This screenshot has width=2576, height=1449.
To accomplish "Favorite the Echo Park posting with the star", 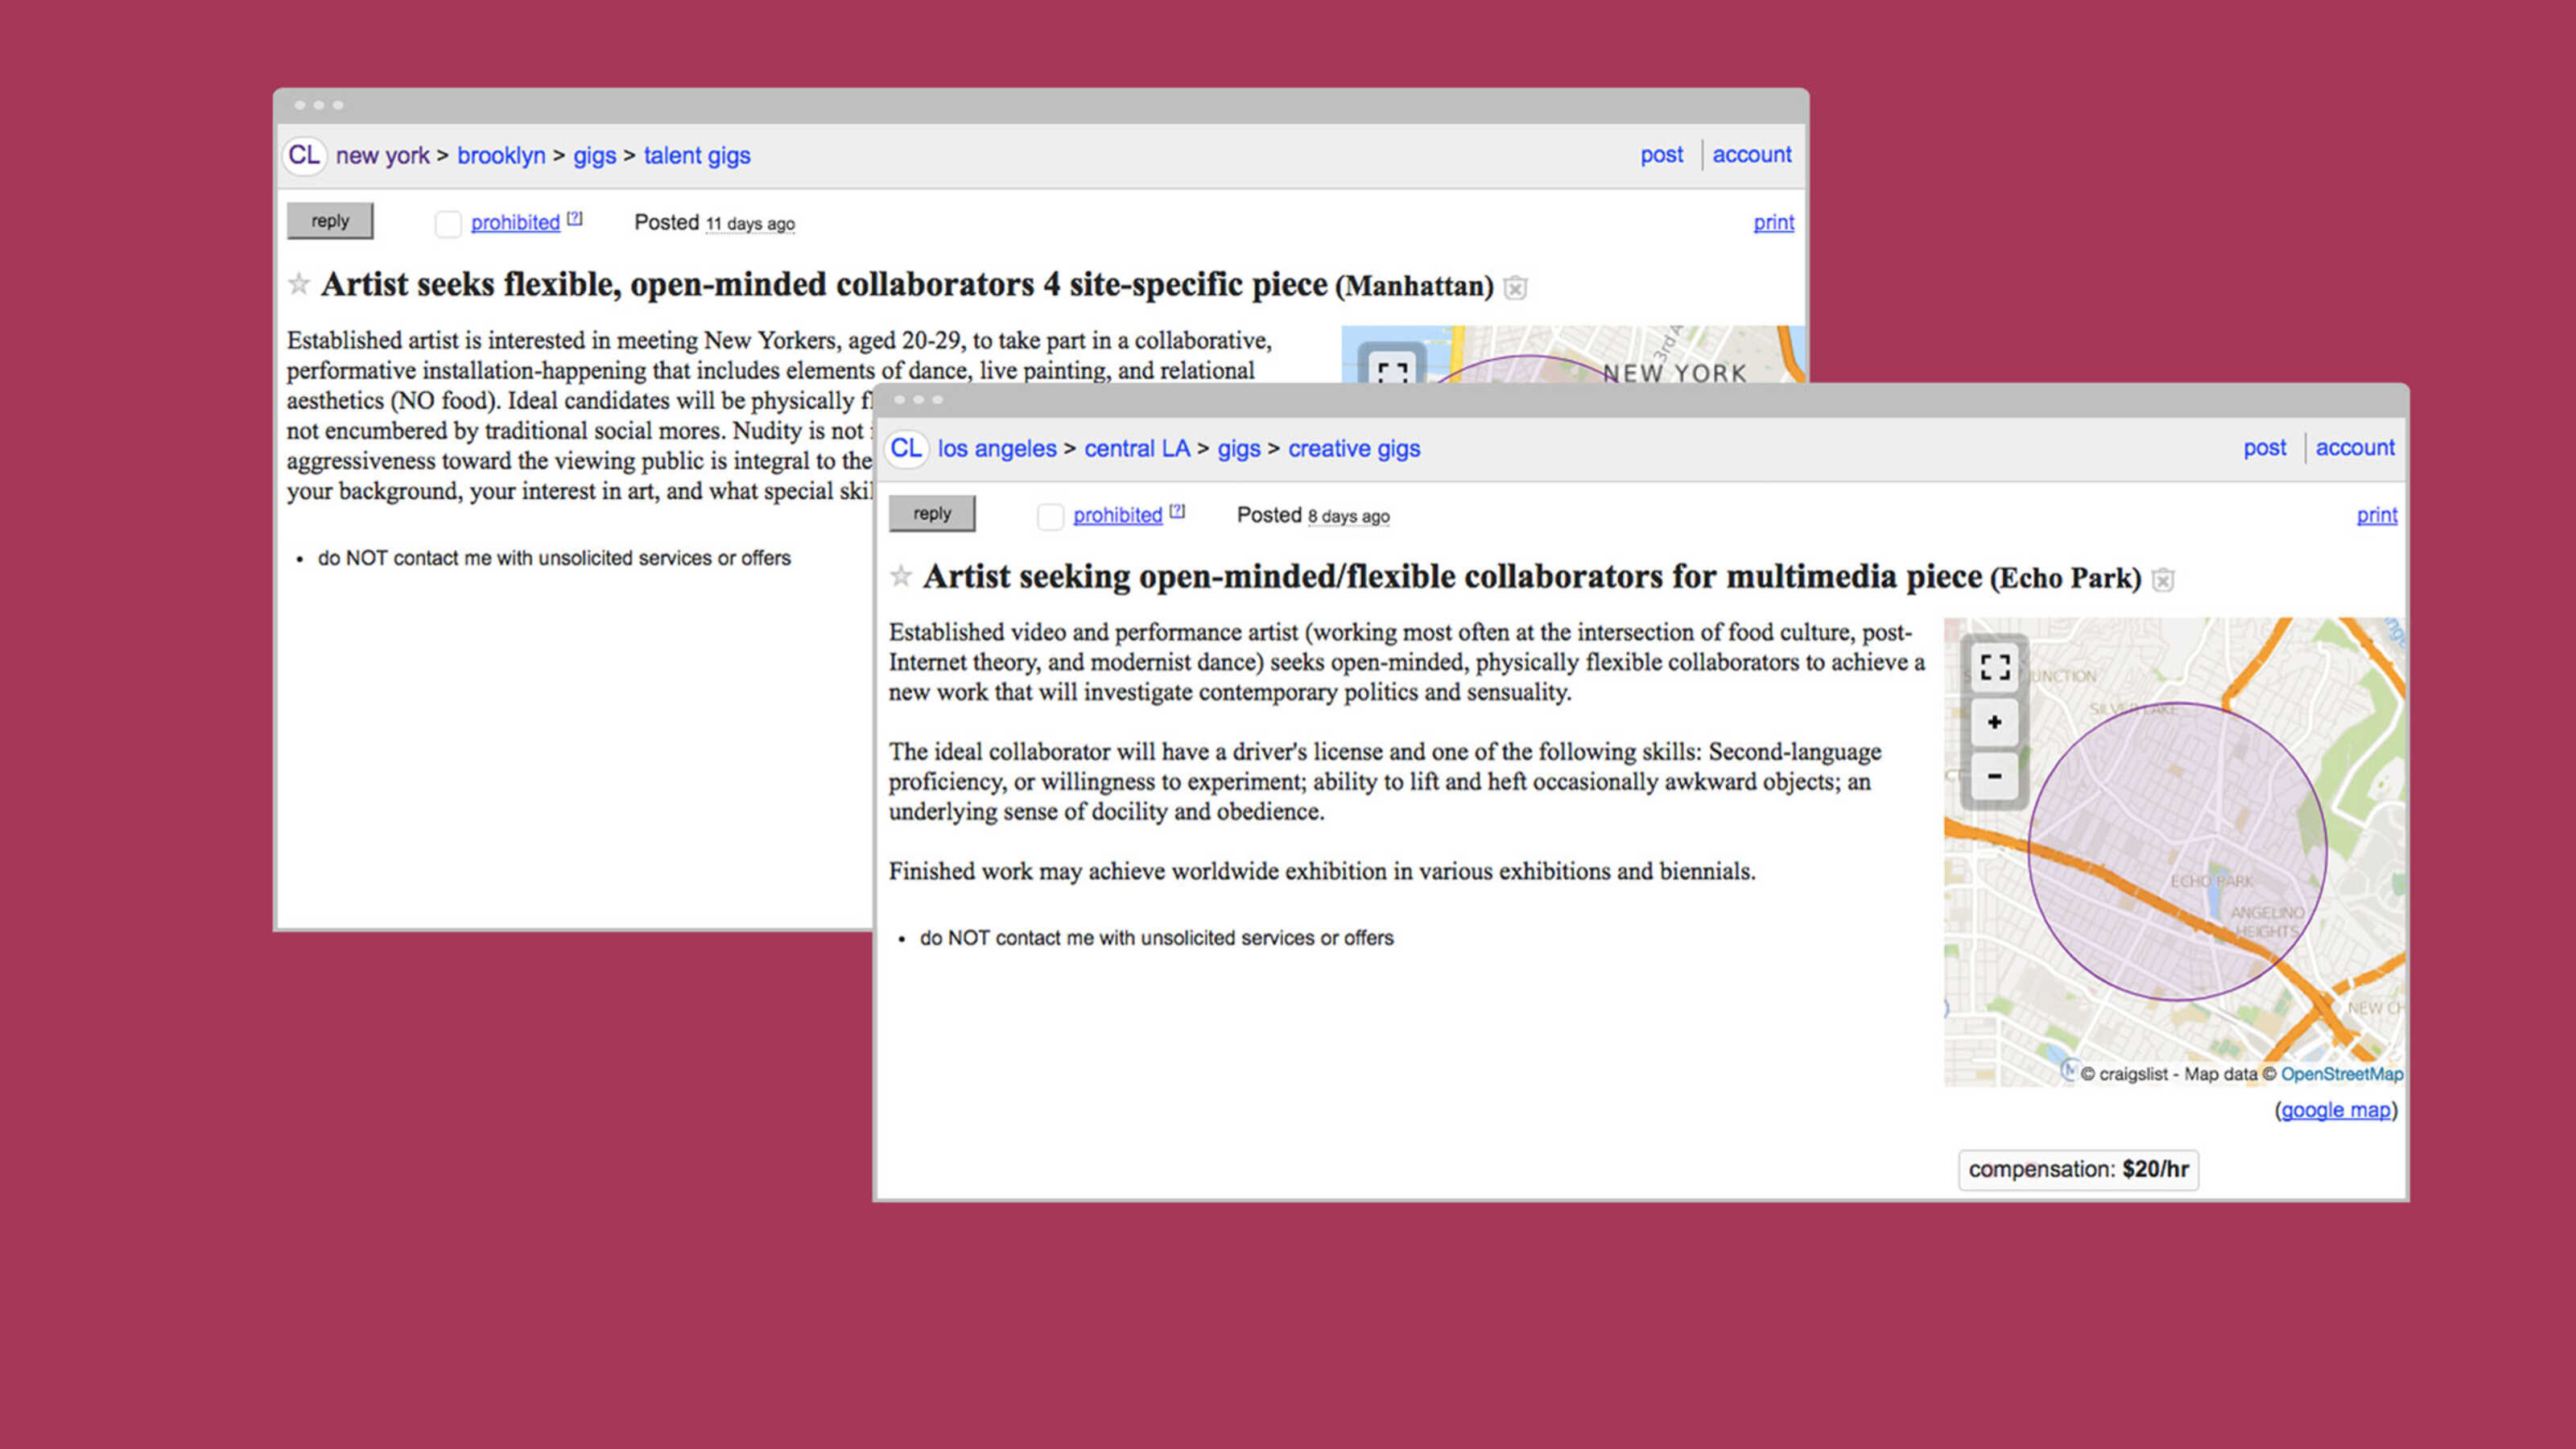I will click(x=901, y=577).
